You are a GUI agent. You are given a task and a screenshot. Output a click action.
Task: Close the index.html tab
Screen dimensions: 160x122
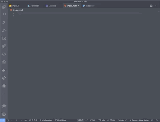tap(79, 6)
